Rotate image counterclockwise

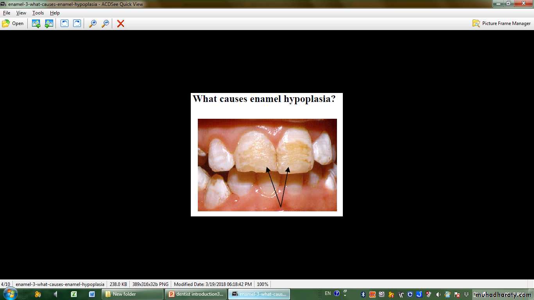65,23
